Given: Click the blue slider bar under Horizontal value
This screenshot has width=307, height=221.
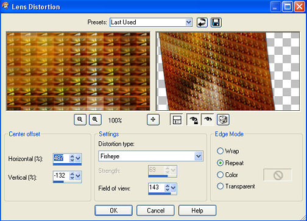Looking at the screenshot, I should click(x=67, y=164).
